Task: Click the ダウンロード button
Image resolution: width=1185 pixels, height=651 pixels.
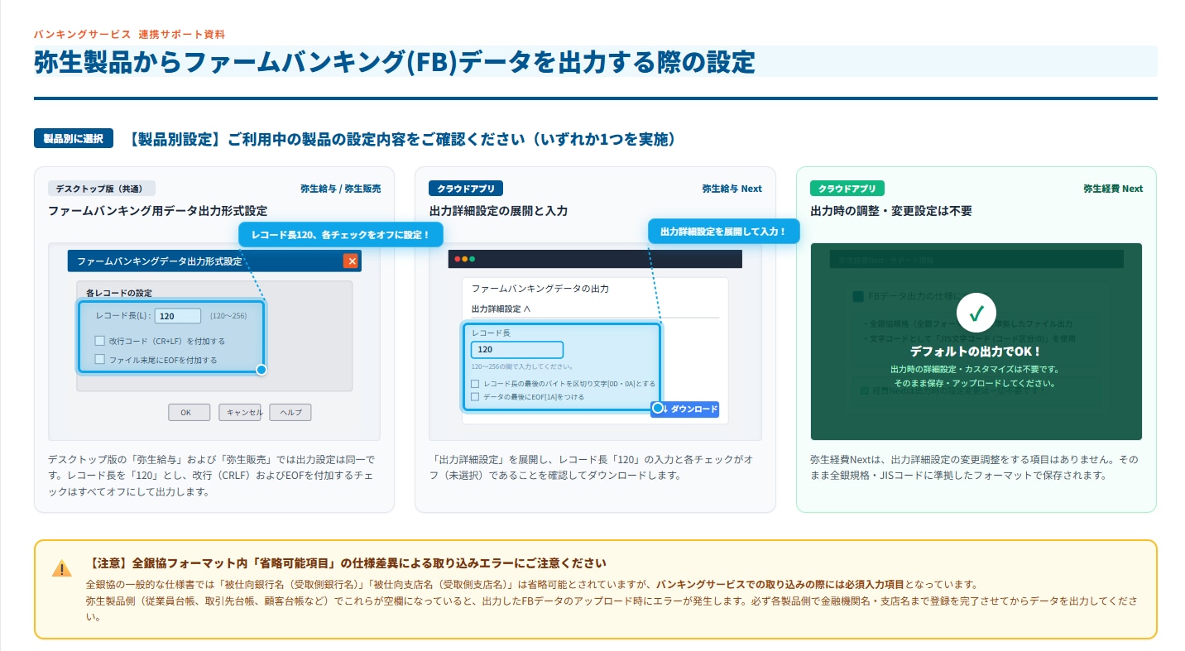Action: click(x=684, y=409)
